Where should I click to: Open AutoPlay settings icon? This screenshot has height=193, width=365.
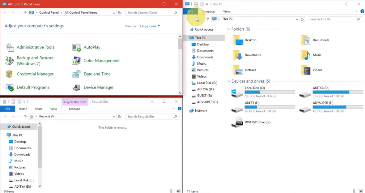click(x=77, y=47)
